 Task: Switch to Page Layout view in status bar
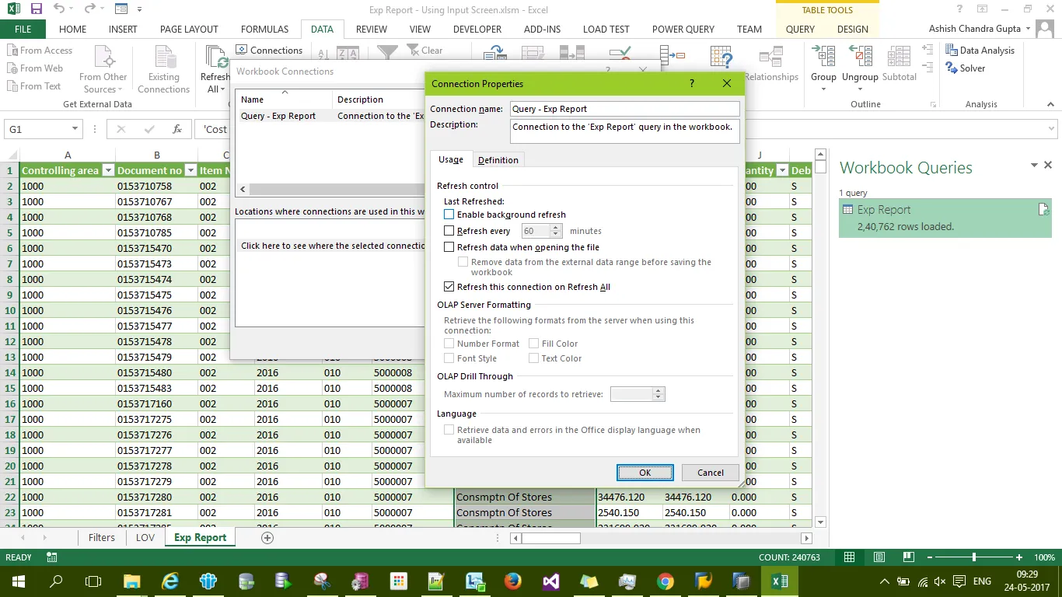[x=879, y=557]
